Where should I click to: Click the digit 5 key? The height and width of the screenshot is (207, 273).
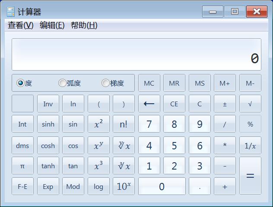[x=174, y=145]
